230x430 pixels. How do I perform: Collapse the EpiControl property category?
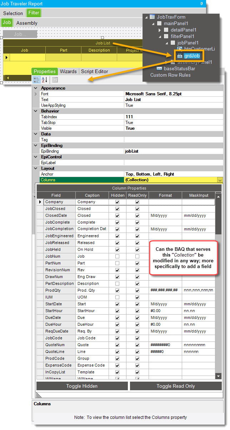[35, 157]
